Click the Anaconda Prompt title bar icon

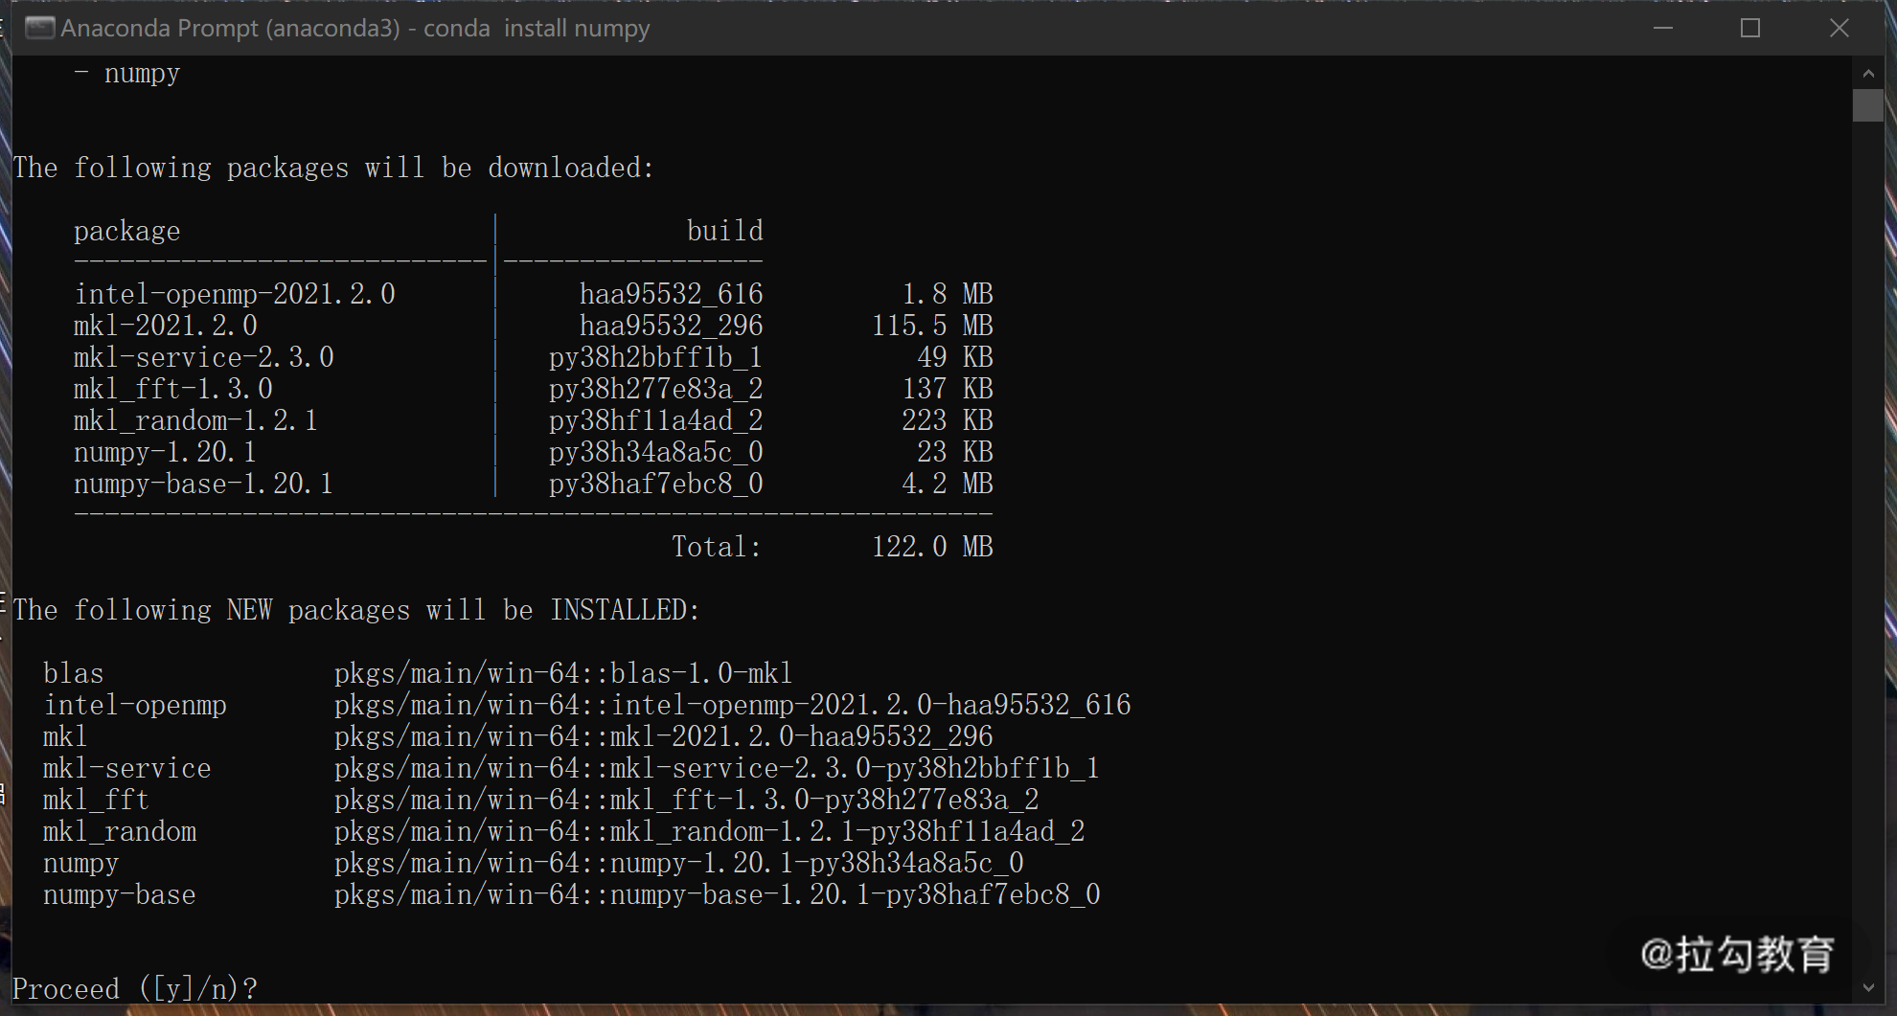click(39, 28)
